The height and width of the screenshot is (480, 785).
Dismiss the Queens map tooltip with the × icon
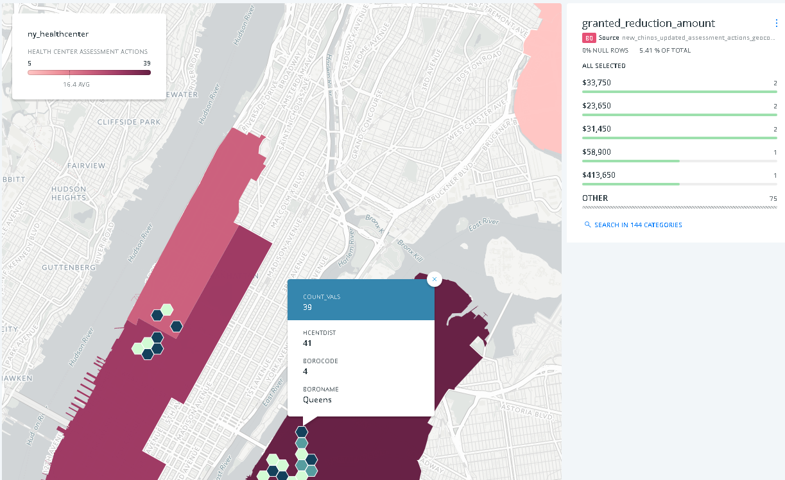pyautogui.click(x=435, y=279)
